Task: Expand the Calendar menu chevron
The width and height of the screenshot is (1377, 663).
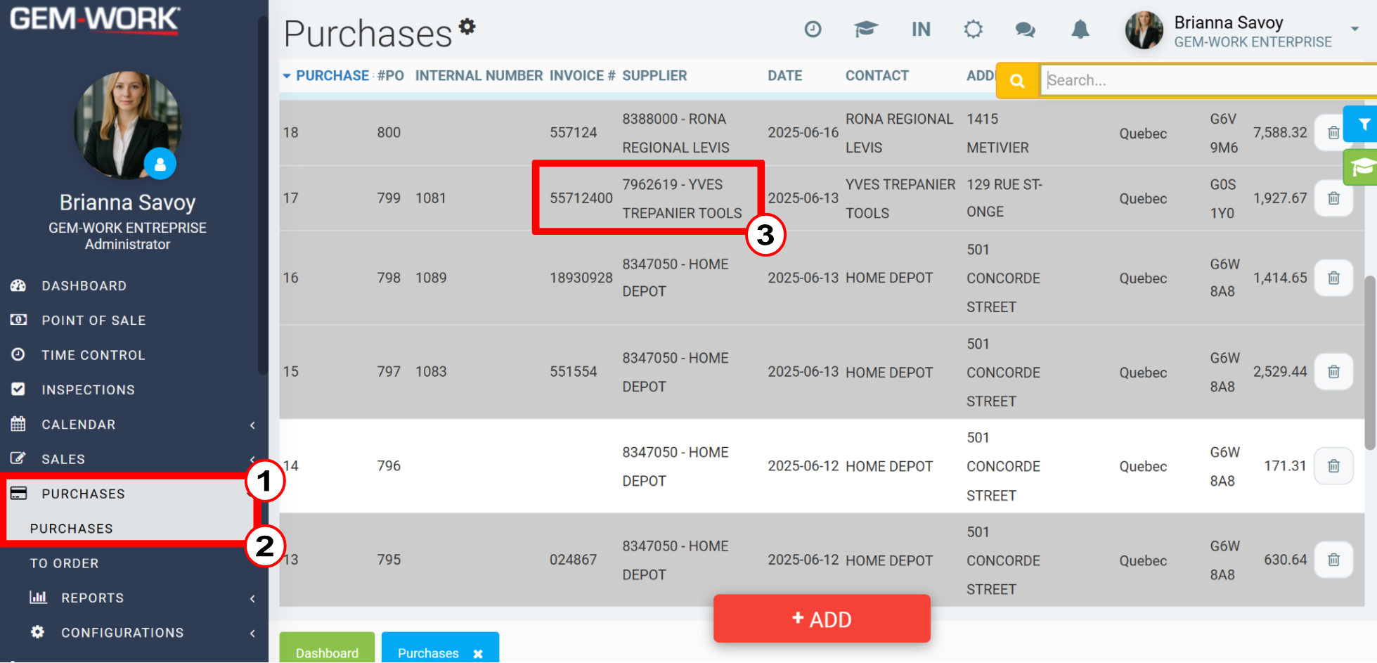Action: 252,425
